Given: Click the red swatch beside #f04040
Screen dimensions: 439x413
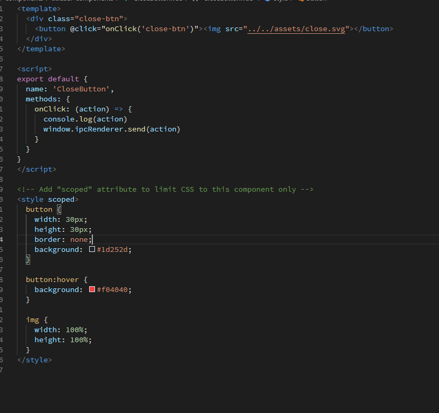Looking at the screenshot, I should pyautogui.click(x=92, y=289).
